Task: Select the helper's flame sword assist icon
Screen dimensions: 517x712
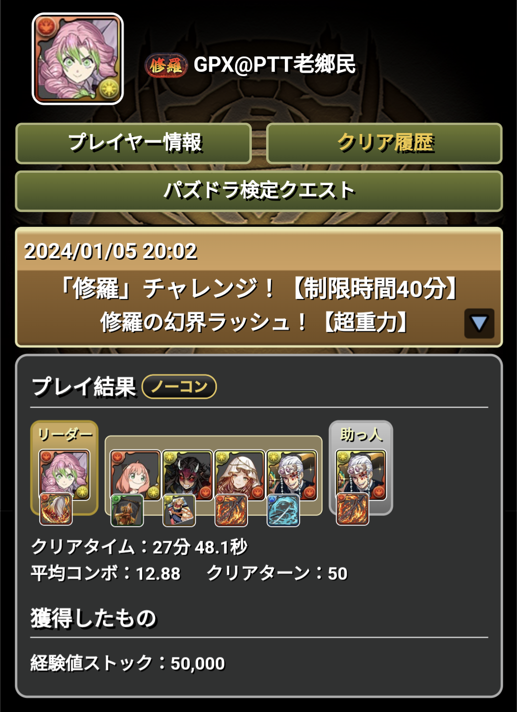Action: click(x=352, y=509)
